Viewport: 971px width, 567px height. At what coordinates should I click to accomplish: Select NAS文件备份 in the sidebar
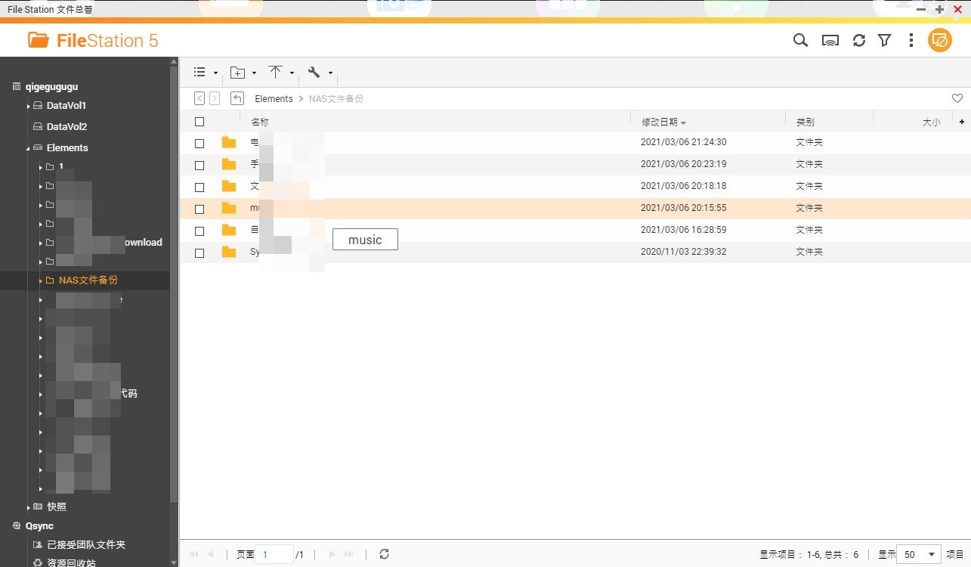(x=88, y=280)
